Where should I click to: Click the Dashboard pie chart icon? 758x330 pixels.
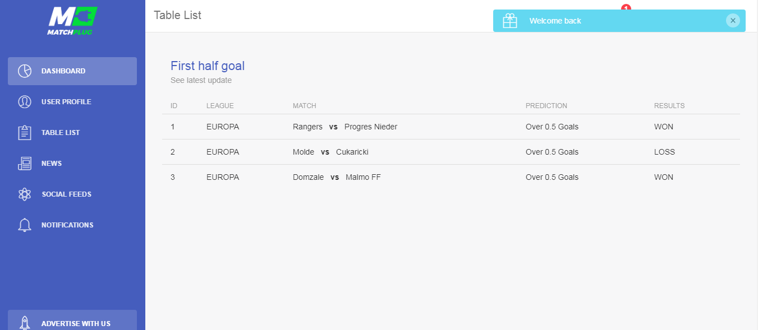25,71
